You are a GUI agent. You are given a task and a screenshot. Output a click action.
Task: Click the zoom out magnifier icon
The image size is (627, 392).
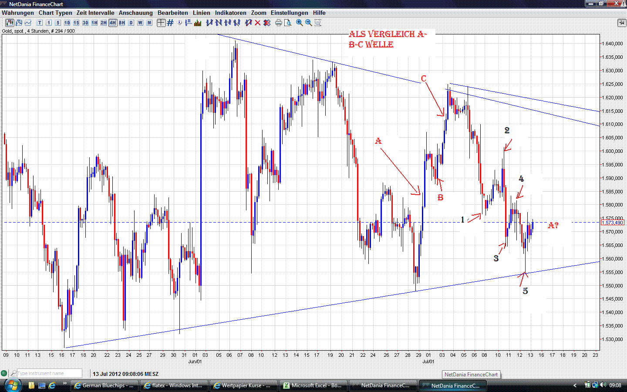tap(309, 23)
